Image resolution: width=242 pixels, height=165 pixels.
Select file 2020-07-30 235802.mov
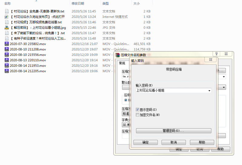pyautogui.click(x=28, y=44)
